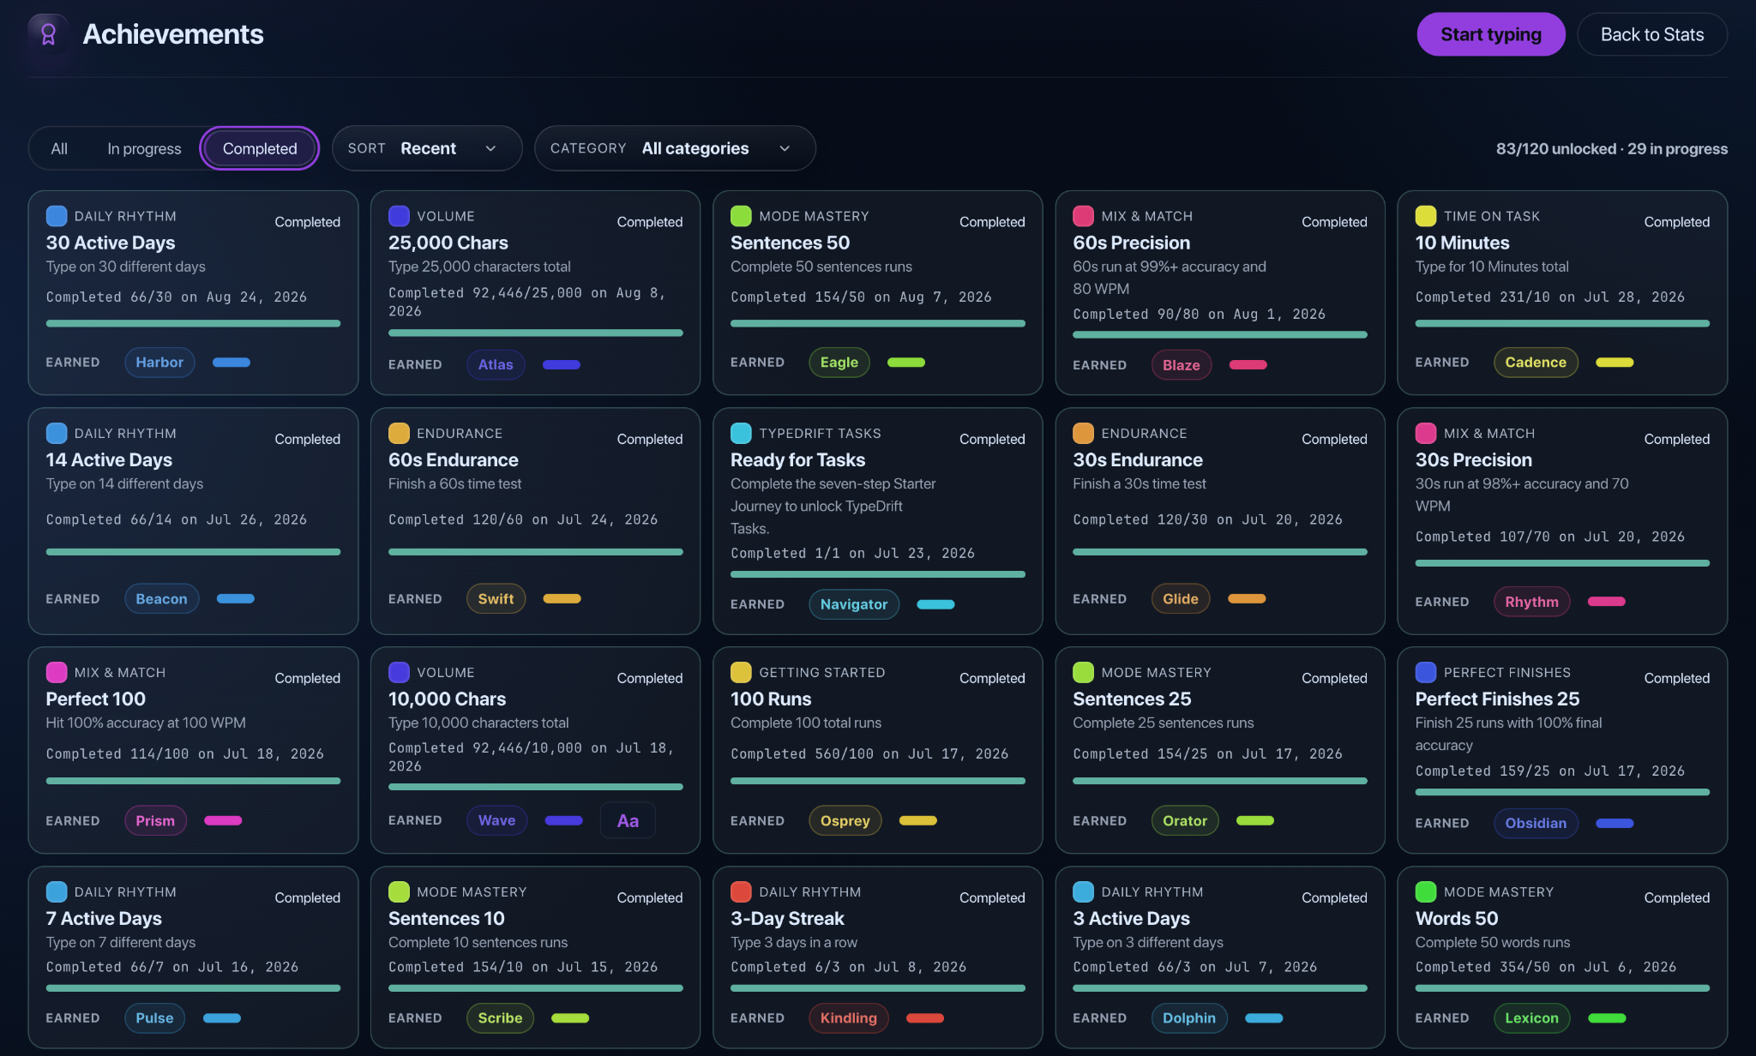Click the yellow color swatch next to Osprey
The image size is (1756, 1056).
coord(918,820)
